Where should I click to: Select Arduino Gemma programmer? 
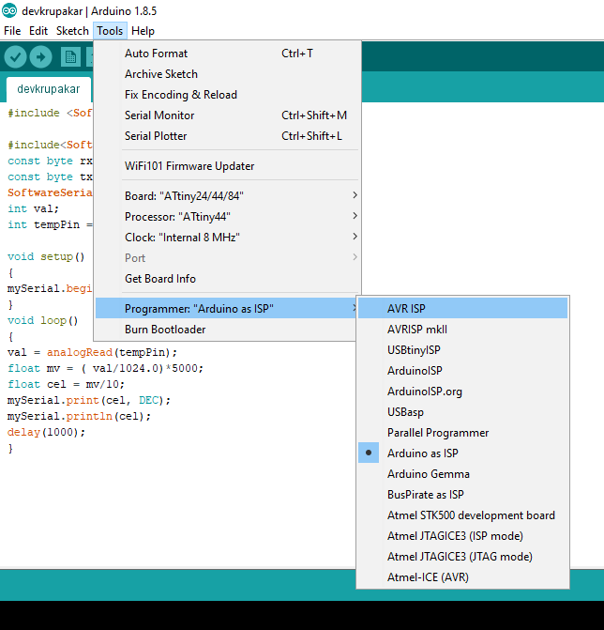point(462,474)
